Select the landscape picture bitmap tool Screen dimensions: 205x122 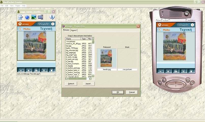(34, 17)
